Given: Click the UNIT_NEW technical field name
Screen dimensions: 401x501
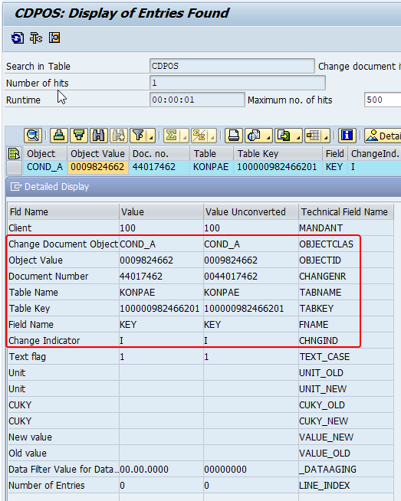Looking at the screenshot, I should click(323, 389).
